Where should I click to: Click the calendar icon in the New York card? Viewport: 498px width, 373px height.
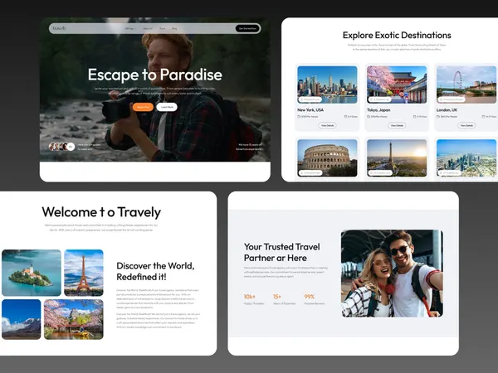tap(345, 117)
